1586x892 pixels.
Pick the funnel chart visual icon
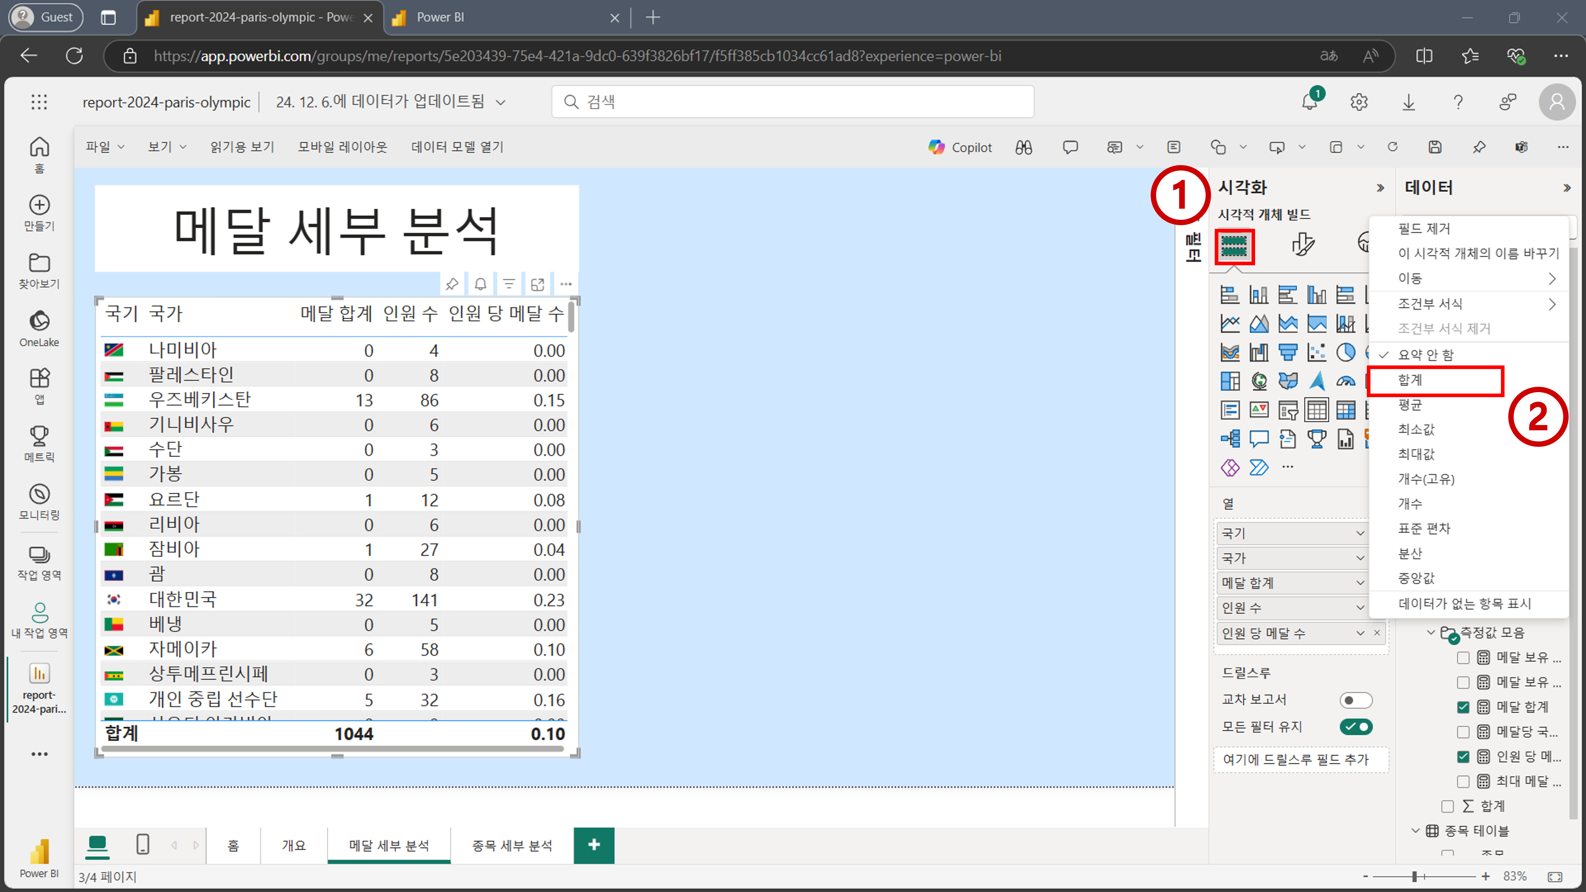pos(1288,352)
